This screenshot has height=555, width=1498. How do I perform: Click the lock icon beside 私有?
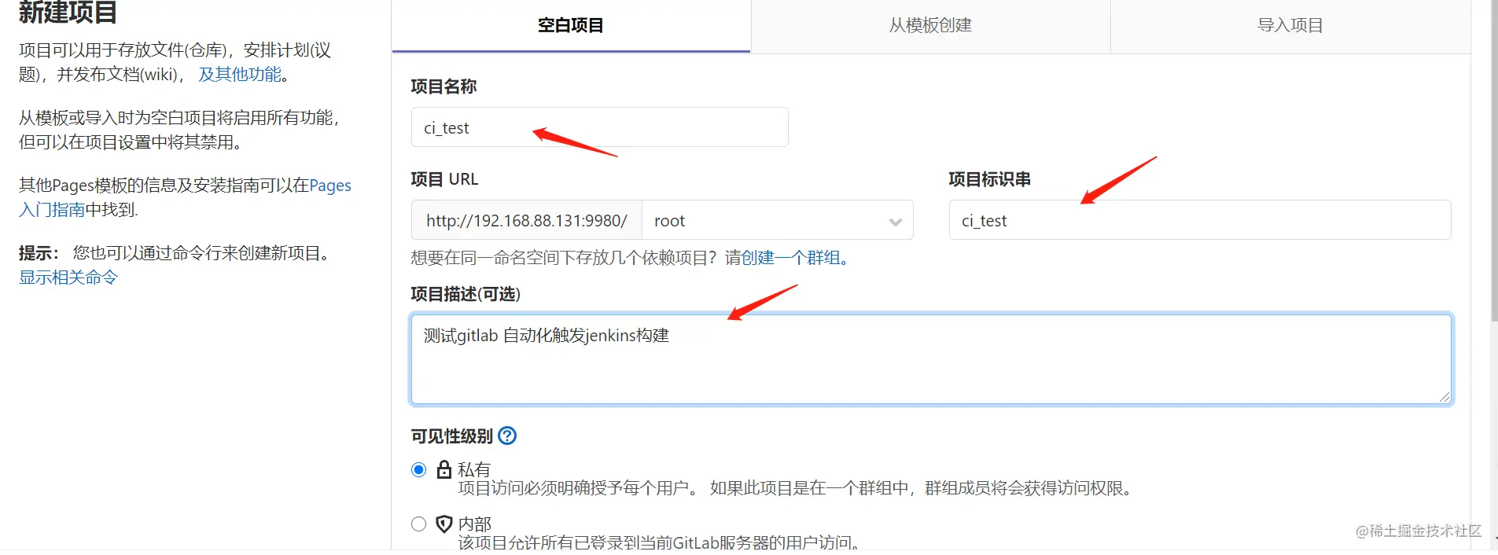click(x=444, y=469)
